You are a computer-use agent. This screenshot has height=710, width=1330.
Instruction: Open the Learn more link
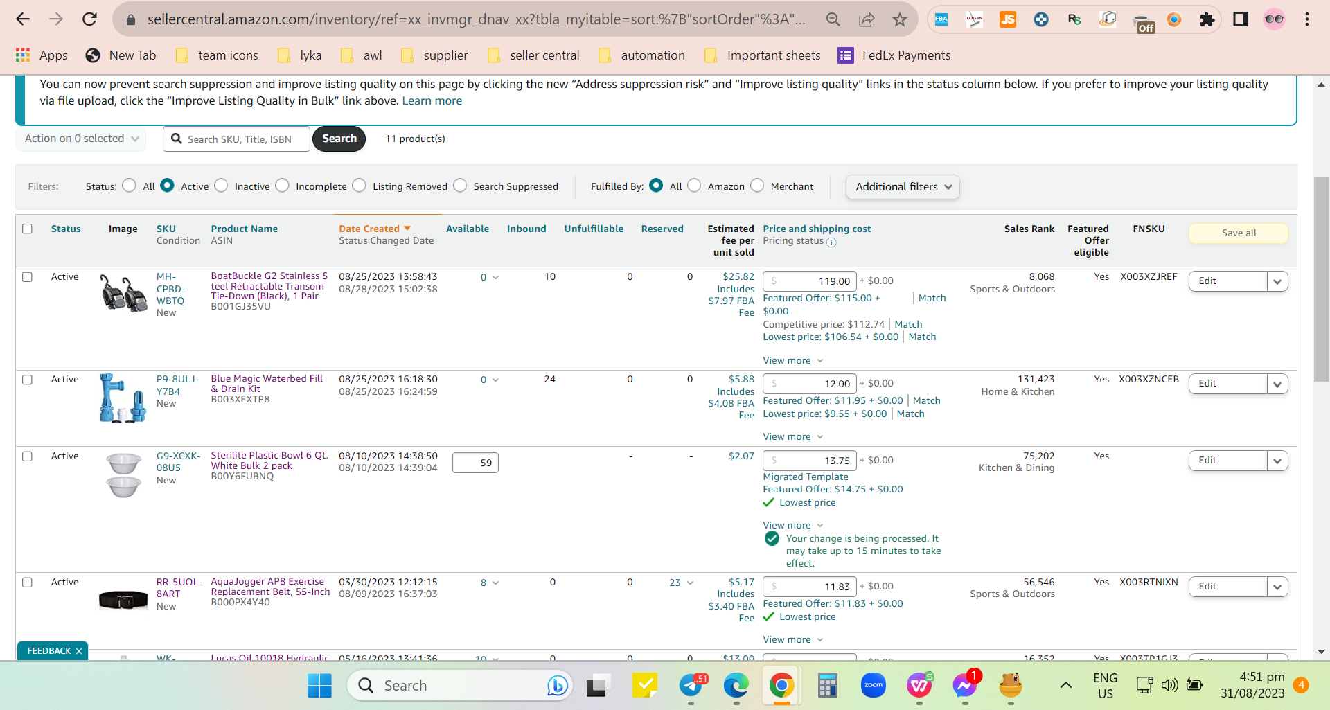tap(432, 101)
